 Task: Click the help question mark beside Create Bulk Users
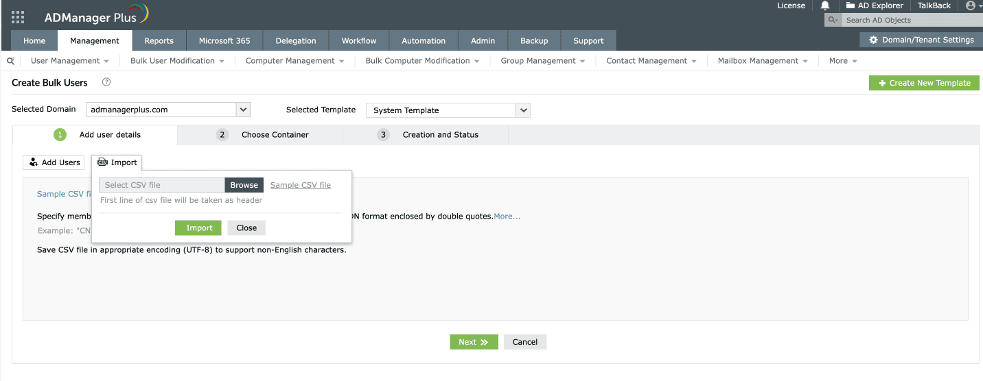click(x=106, y=82)
